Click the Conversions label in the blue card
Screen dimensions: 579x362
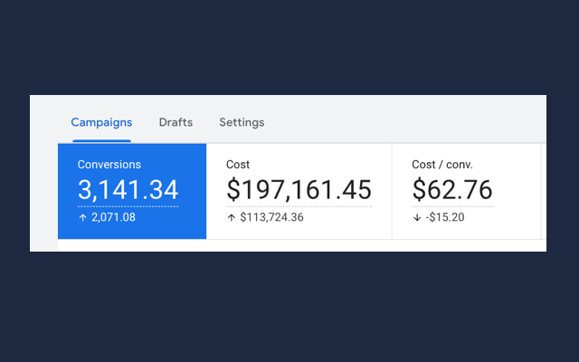tap(109, 165)
